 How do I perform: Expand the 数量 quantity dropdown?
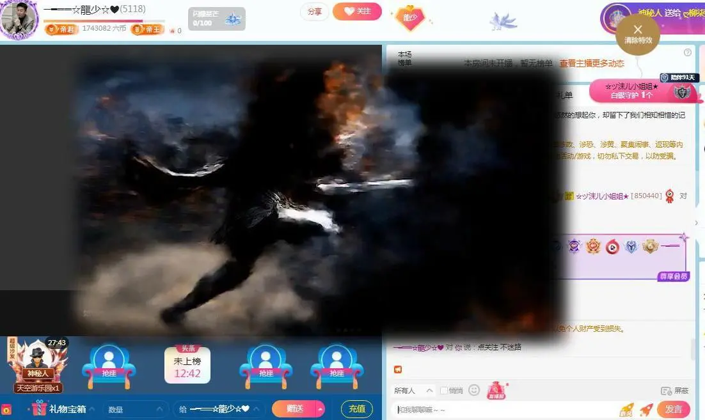click(134, 409)
